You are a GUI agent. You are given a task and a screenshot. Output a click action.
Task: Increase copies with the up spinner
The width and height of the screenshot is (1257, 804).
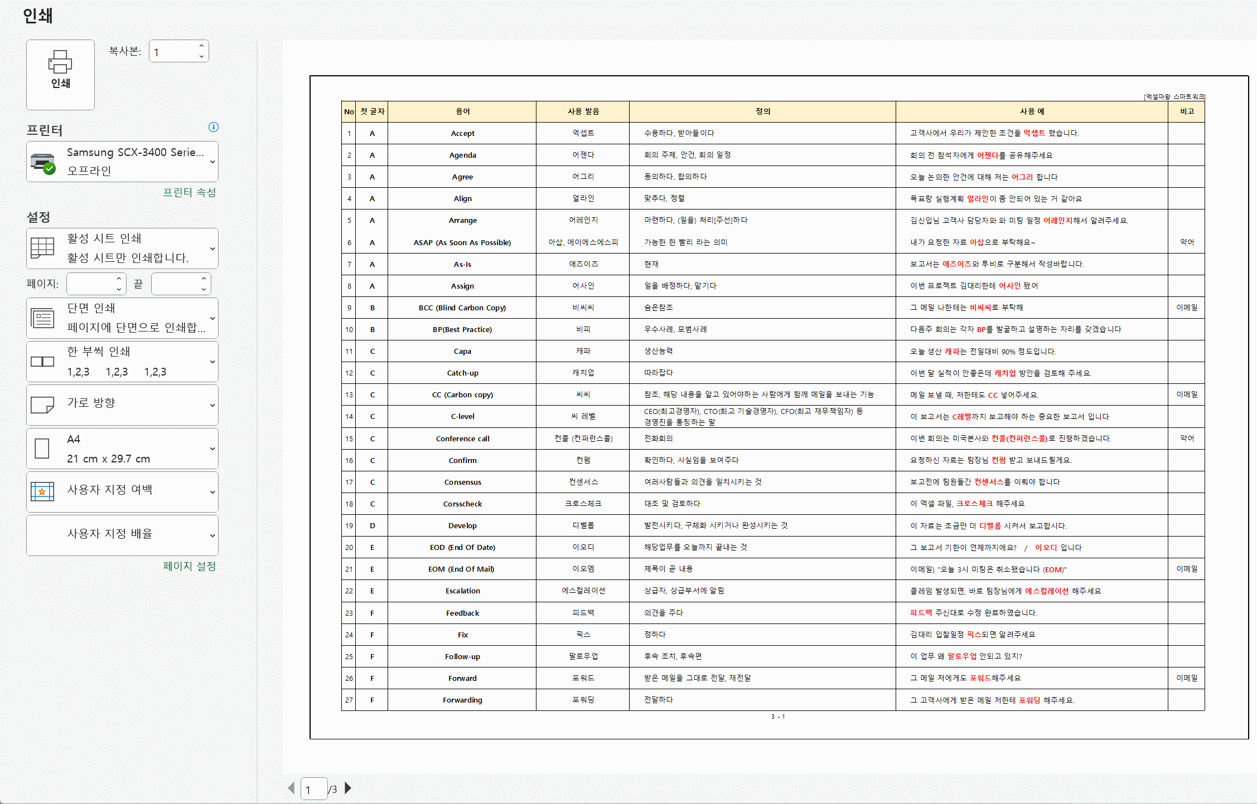coord(201,46)
